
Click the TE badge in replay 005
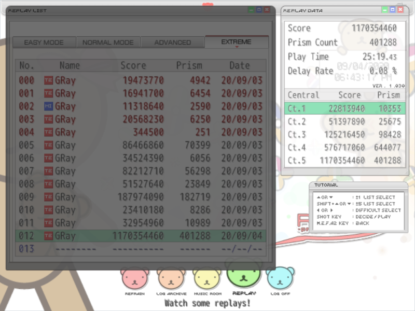48,145
